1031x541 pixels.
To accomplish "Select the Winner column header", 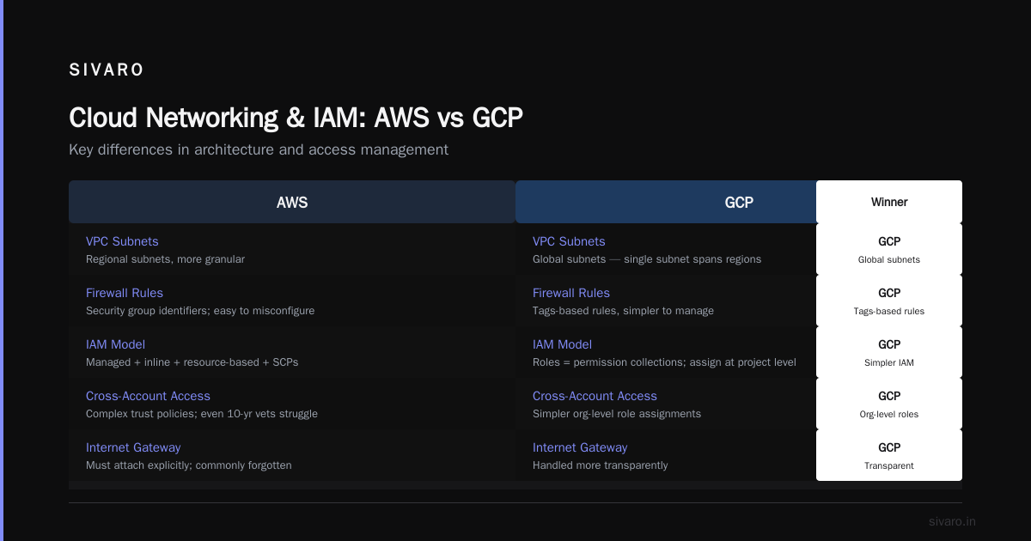I will pyautogui.click(x=889, y=202).
